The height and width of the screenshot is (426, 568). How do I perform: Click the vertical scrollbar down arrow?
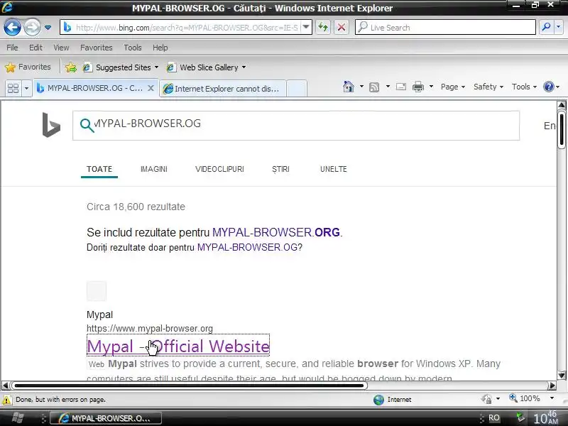tap(562, 375)
